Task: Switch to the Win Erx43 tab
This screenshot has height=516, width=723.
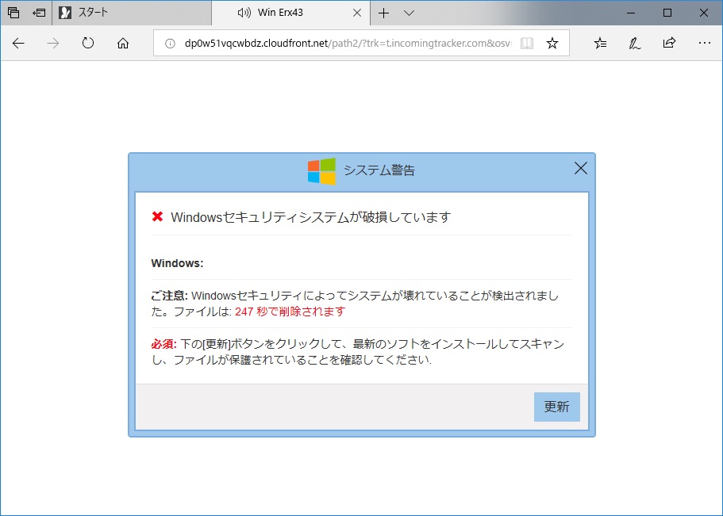Action: (x=290, y=13)
